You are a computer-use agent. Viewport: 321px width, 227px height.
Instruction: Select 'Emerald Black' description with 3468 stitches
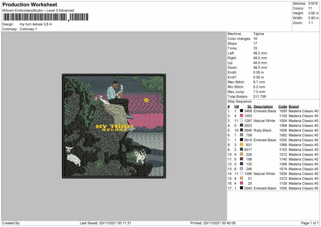265,111
